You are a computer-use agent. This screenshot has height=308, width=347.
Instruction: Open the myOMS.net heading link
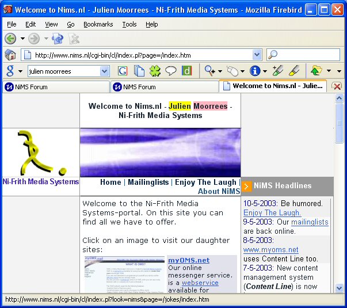[x=189, y=260]
